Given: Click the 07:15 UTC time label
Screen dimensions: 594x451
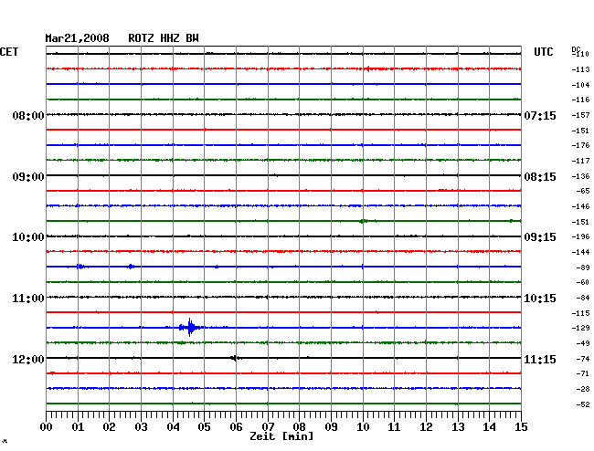Looking at the screenshot, I should click(540, 115).
